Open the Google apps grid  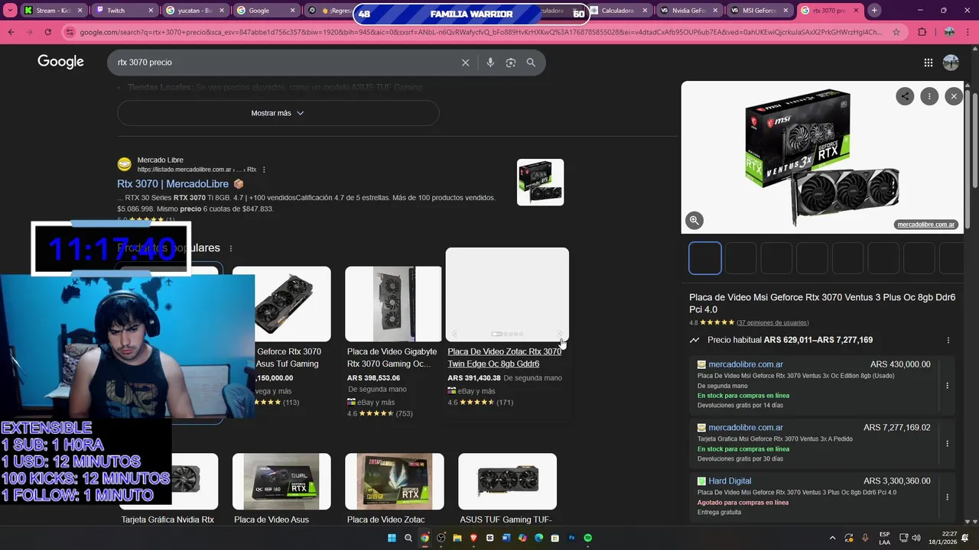coord(928,63)
